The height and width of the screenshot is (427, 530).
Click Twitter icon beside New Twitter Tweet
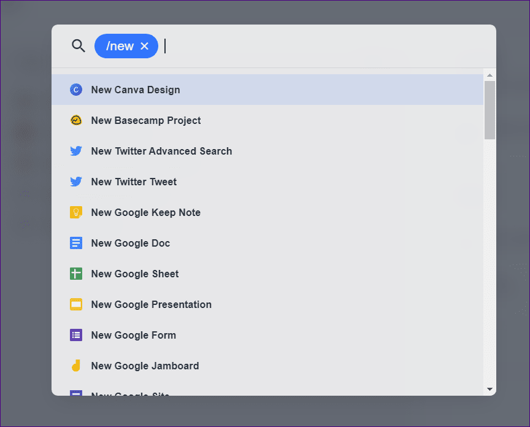coord(76,182)
